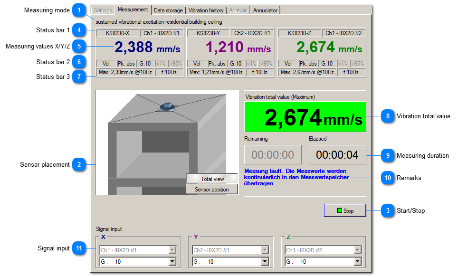Click callout badge 8 for Vibration total value
This screenshot has width=458, height=277.
click(x=388, y=116)
